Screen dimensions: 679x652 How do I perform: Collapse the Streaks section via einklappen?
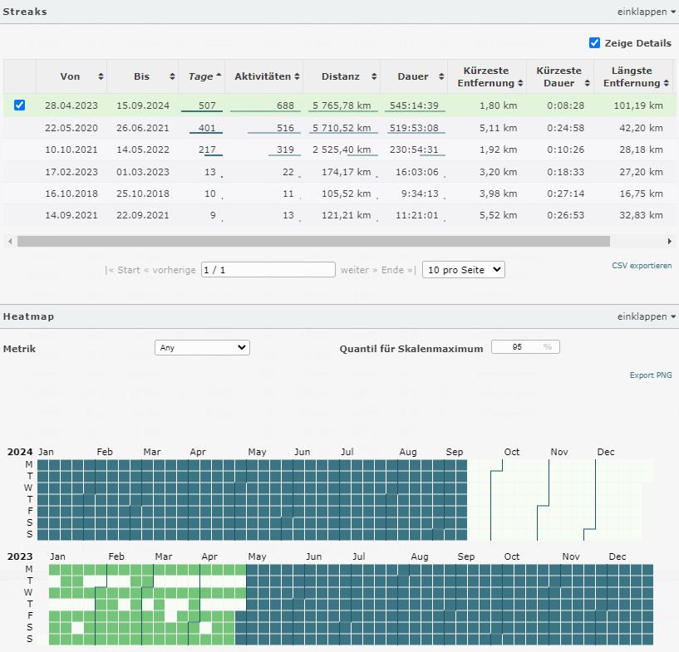click(646, 12)
